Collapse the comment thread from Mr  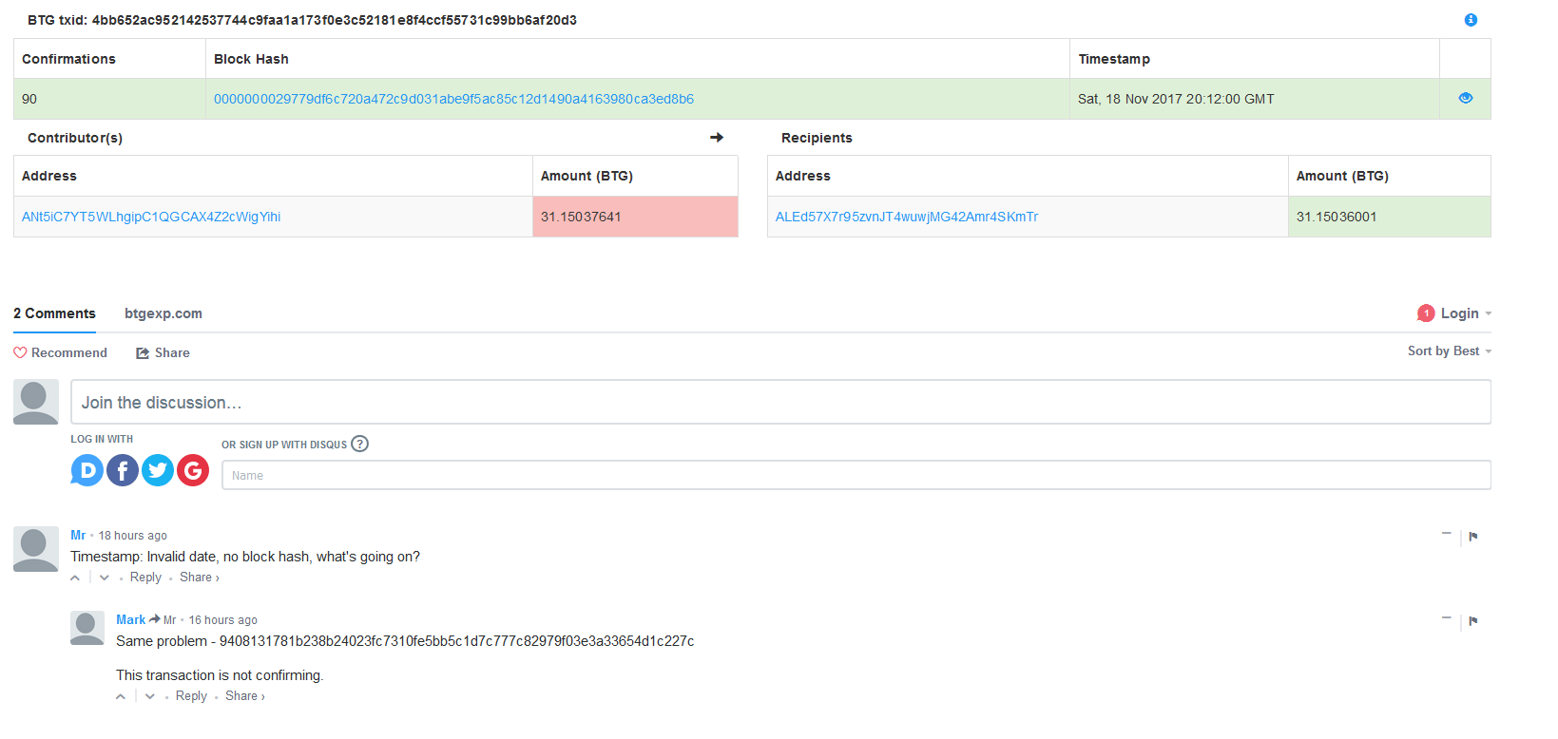click(x=1446, y=534)
